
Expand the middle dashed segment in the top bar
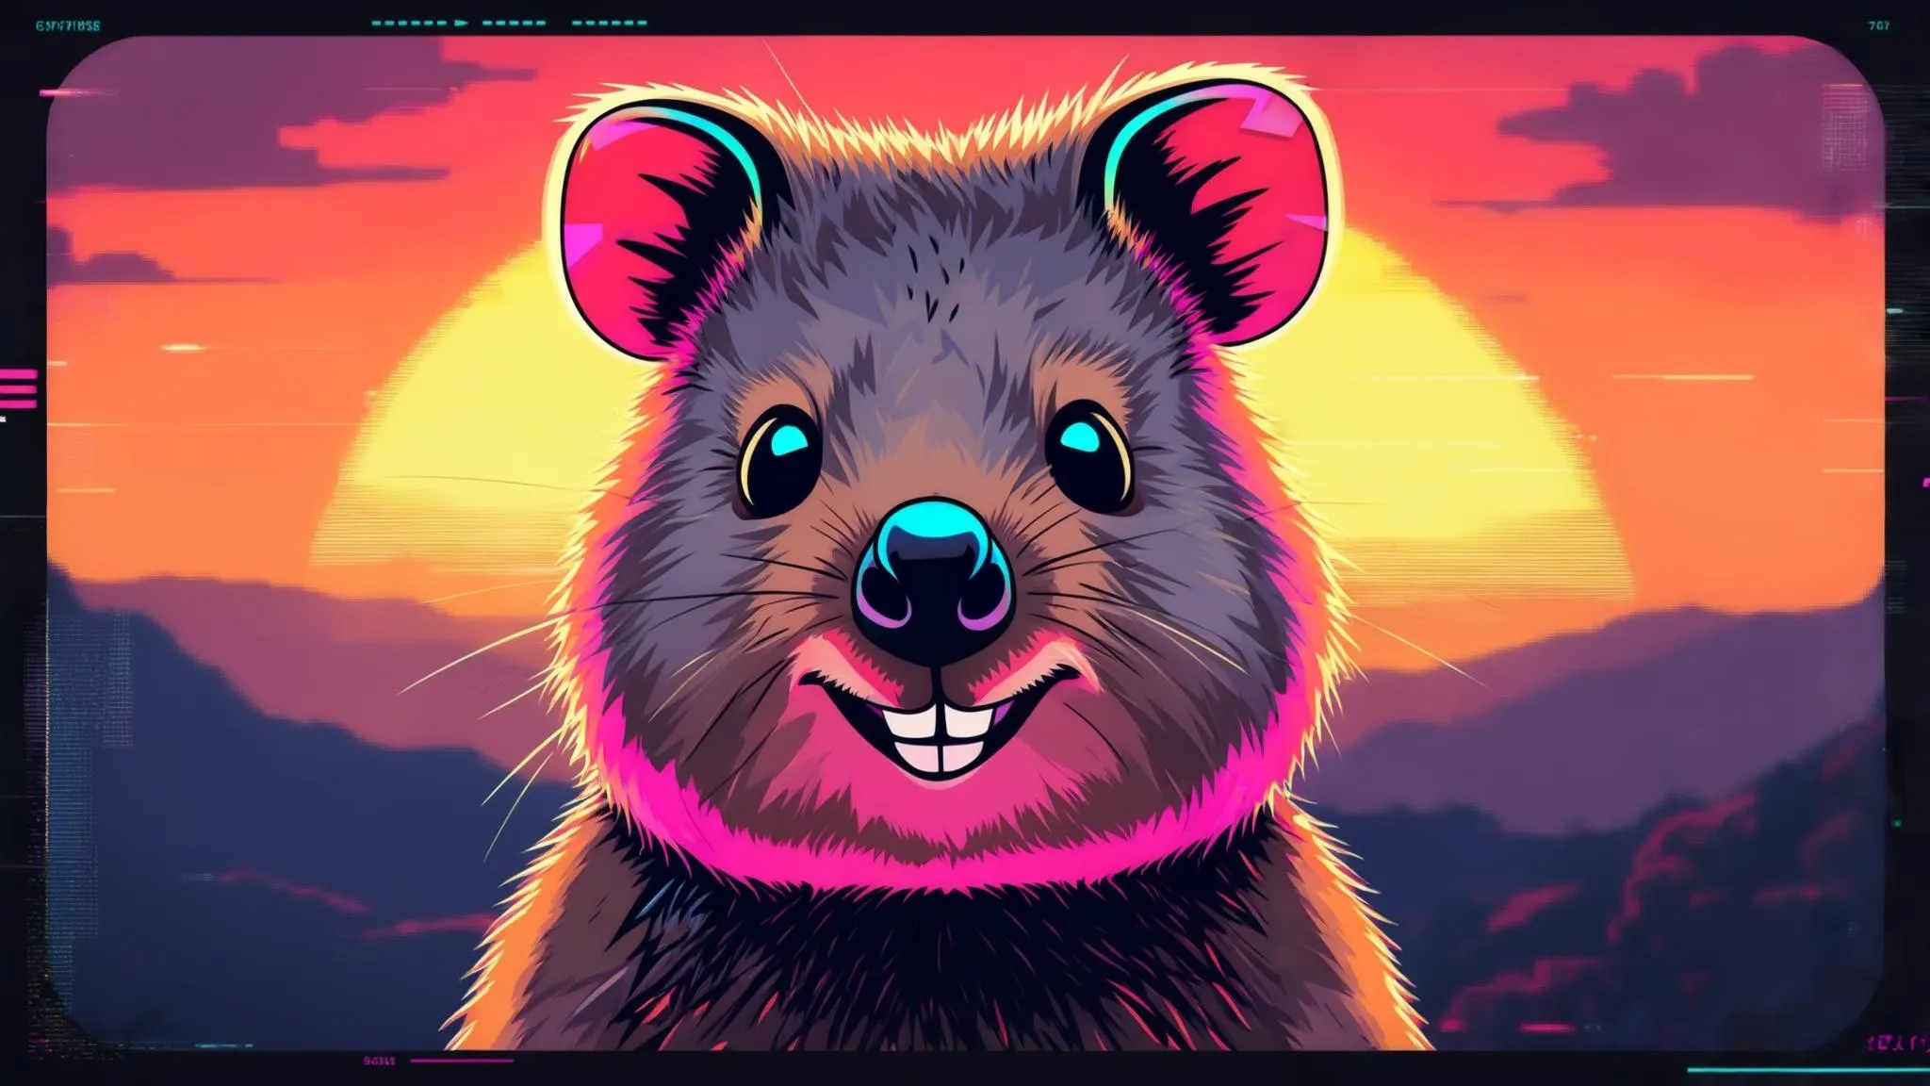pyautogui.click(x=514, y=23)
